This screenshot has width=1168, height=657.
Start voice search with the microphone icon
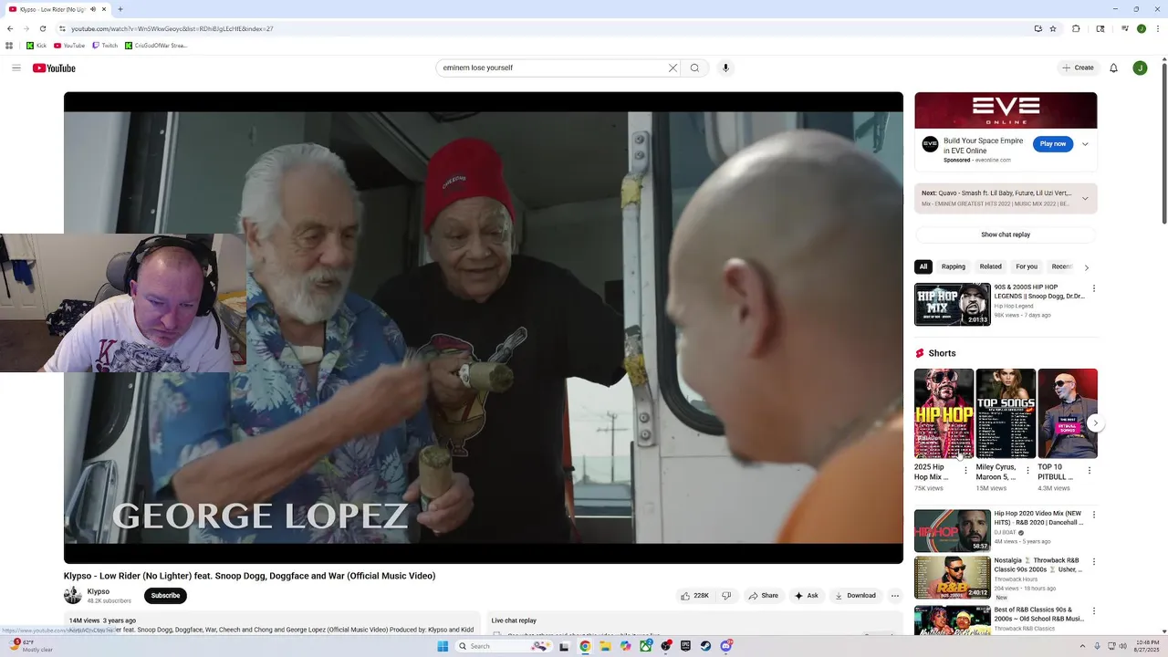click(x=725, y=68)
